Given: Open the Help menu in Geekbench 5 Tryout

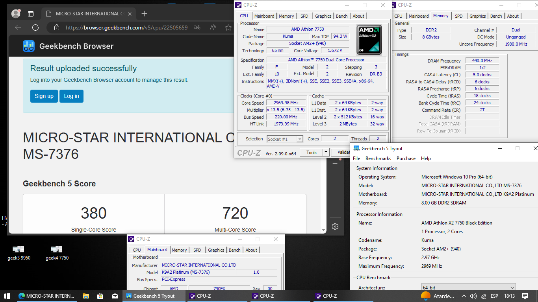Looking at the screenshot, I should (426, 158).
